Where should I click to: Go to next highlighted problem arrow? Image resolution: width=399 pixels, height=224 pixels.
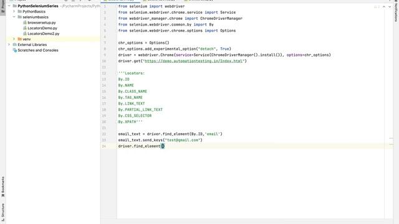coord(390,7)
